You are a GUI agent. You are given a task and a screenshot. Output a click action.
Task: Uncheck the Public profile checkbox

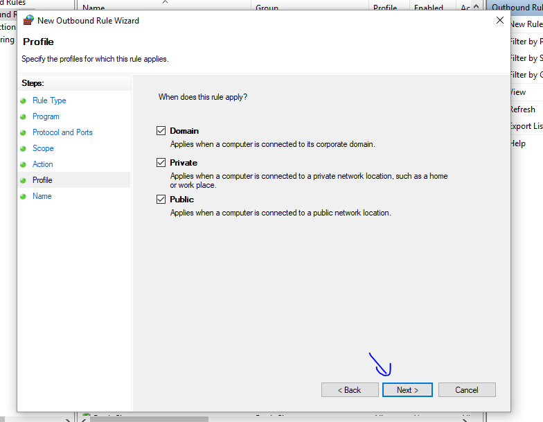pos(161,200)
